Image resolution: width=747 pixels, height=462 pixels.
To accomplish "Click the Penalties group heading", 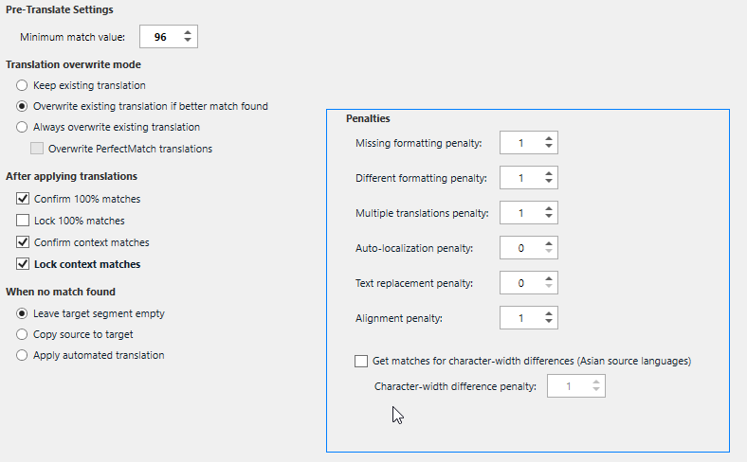I will pyautogui.click(x=368, y=118).
